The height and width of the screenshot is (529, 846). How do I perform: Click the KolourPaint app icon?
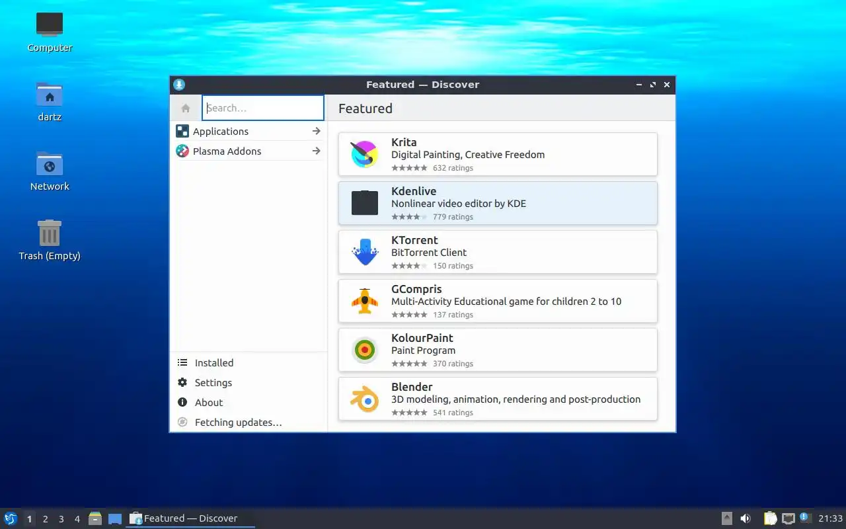(x=364, y=350)
